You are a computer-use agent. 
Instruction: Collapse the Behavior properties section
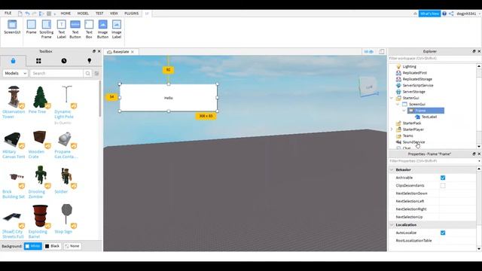[392, 169]
